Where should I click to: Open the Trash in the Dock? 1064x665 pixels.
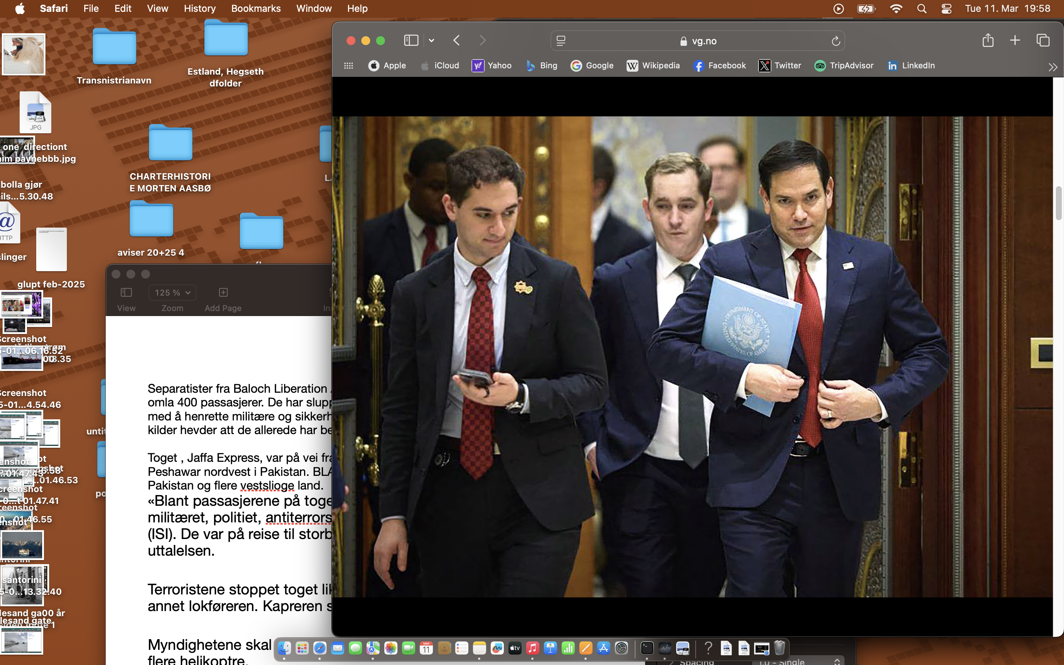click(779, 648)
